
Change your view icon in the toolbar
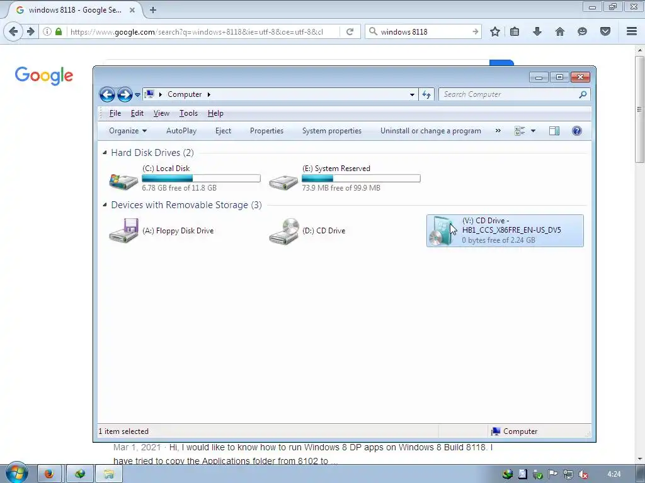520,131
